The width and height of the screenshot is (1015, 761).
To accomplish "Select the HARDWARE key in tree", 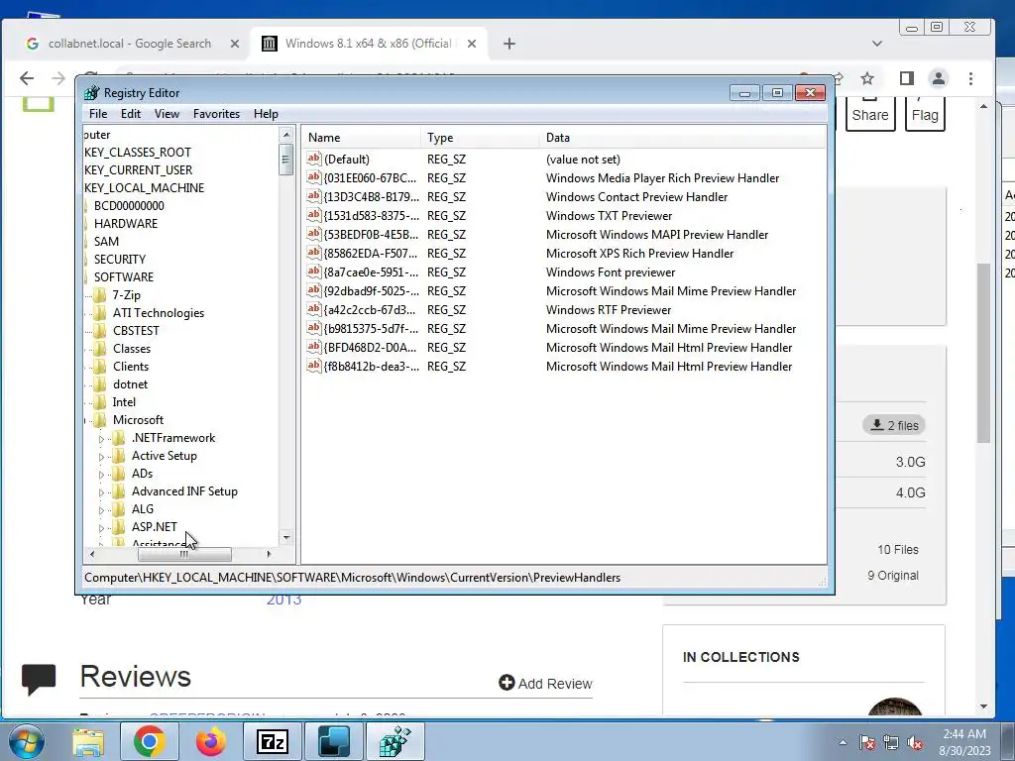I will tap(126, 224).
